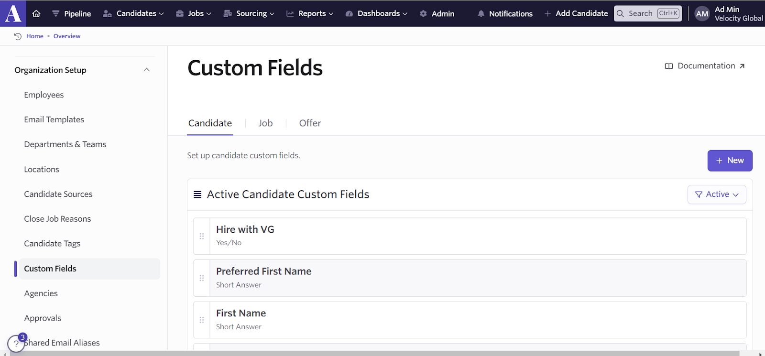Open the Documentation link
This screenshot has height=356, width=765.
click(x=705, y=66)
